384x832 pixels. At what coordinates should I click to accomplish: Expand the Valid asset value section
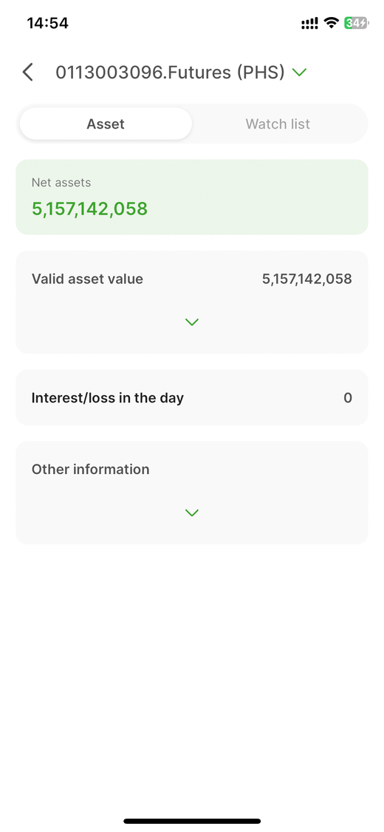[x=192, y=322]
